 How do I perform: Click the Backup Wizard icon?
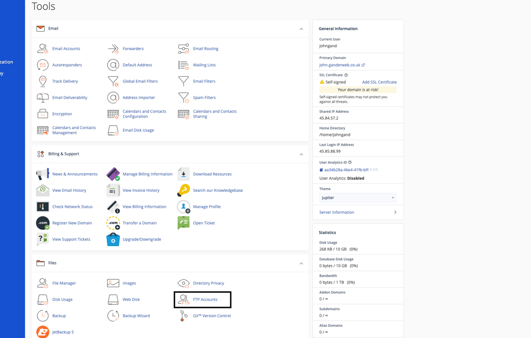tap(113, 316)
